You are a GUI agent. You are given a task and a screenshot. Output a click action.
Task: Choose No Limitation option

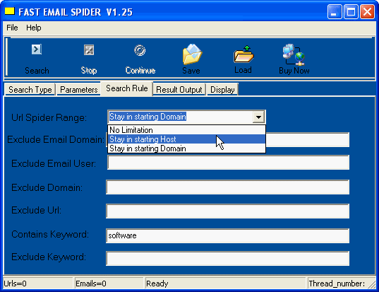186,130
